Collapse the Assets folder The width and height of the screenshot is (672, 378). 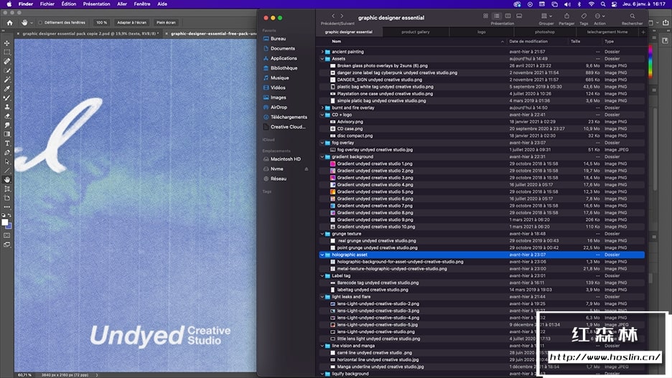tap(322, 59)
